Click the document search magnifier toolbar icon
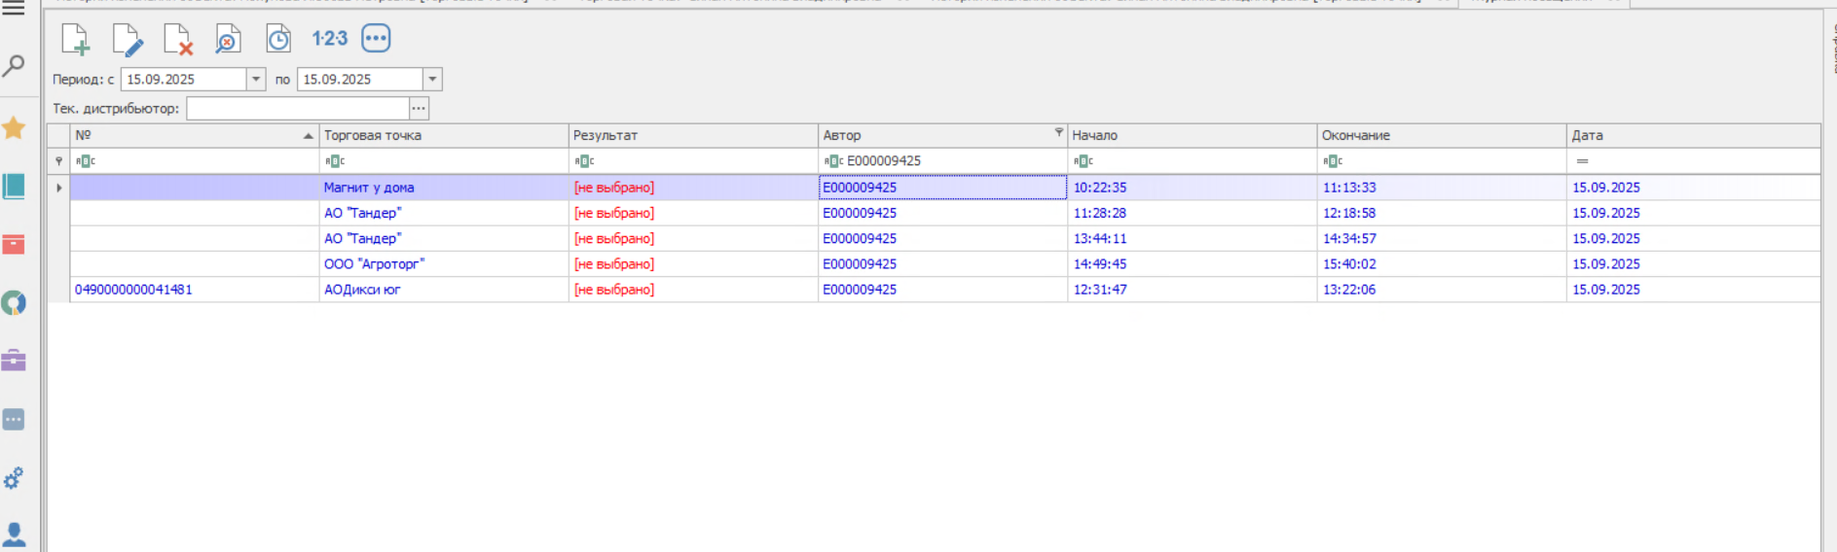The width and height of the screenshot is (1837, 552). (x=228, y=39)
